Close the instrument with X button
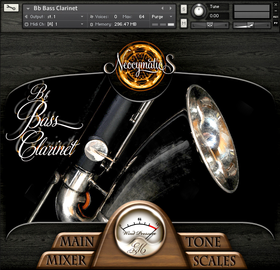Screen dimensions: 280x270 [x=276, y=5]
